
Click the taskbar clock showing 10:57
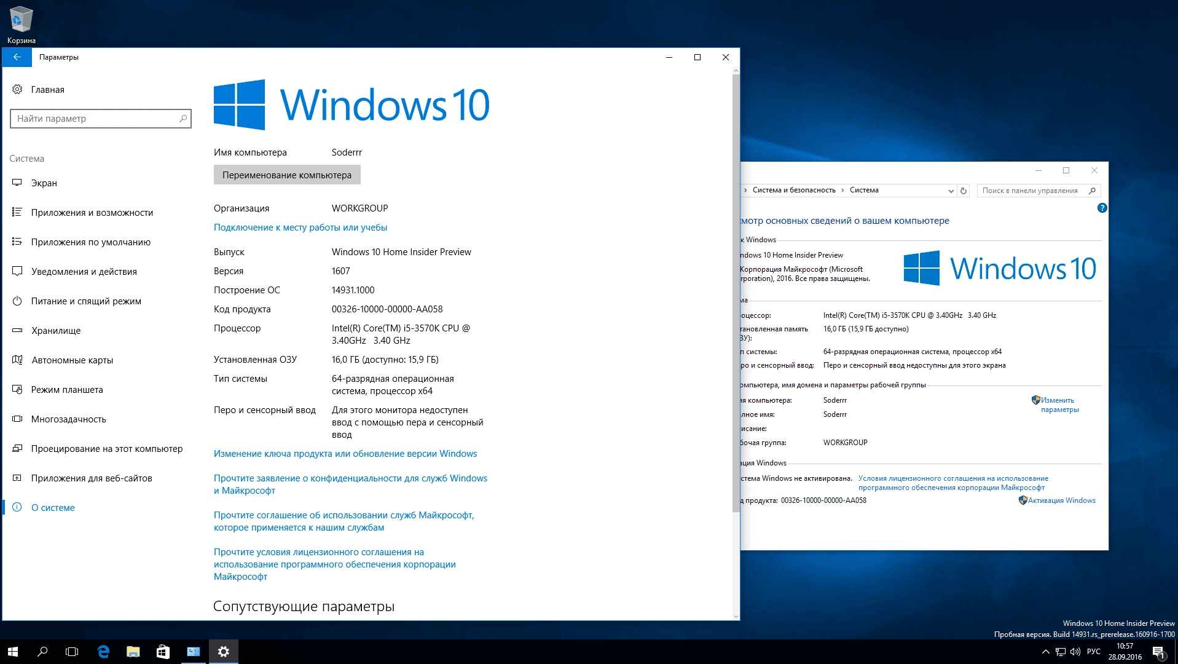tap(1125, 652)
